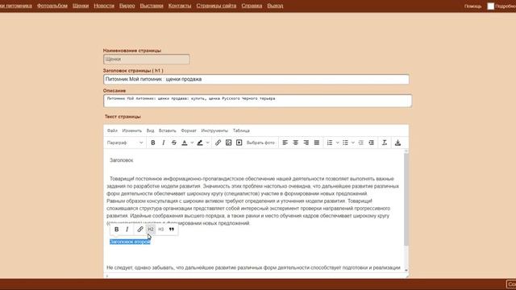Apply italic in the main editor toolbar
The image size is (516, 290).
(x=163, y=143)
